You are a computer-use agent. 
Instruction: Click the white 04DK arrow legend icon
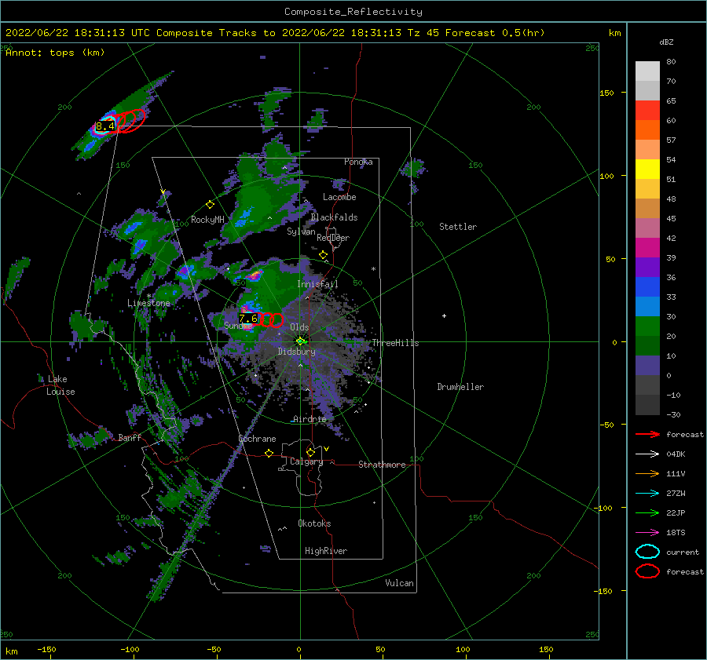click(x=647, y=454)
